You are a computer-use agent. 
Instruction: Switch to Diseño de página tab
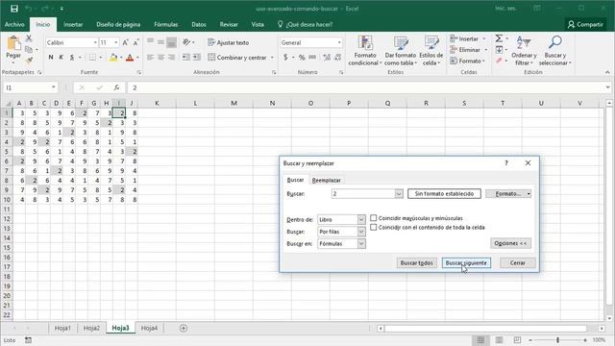[x=118, y=24]
